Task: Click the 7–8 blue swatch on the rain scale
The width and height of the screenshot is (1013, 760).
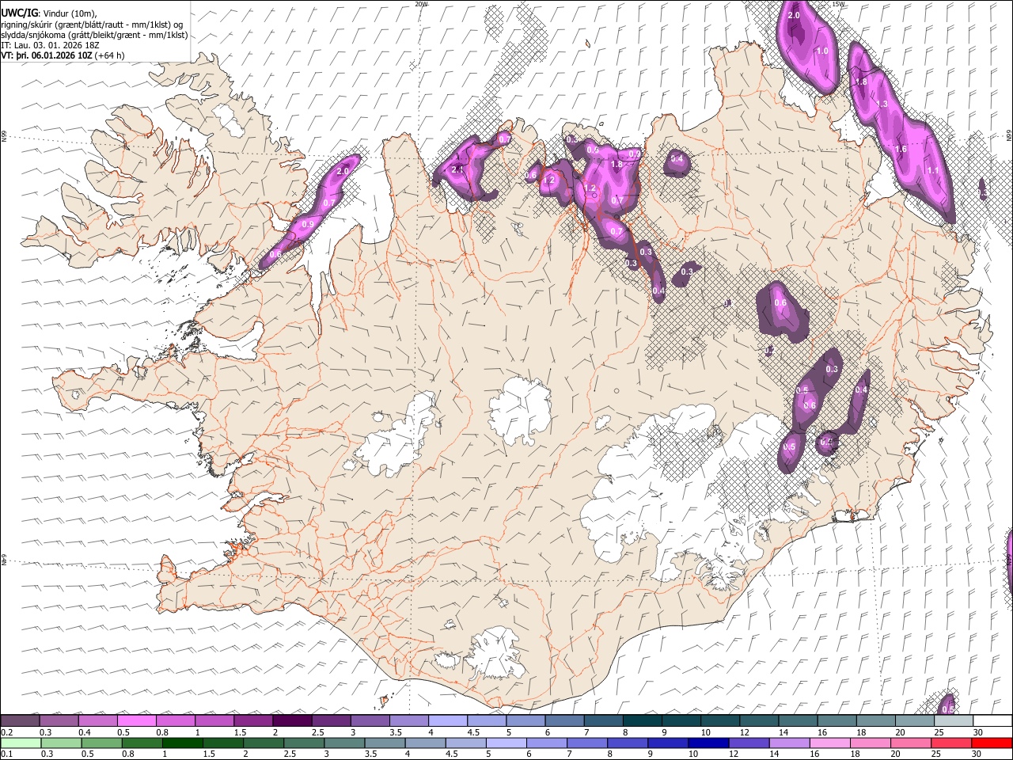Action: [x=587, y=743]
